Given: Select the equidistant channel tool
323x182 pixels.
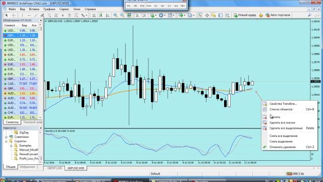Looking at the screenshot, I should [42, 15].
